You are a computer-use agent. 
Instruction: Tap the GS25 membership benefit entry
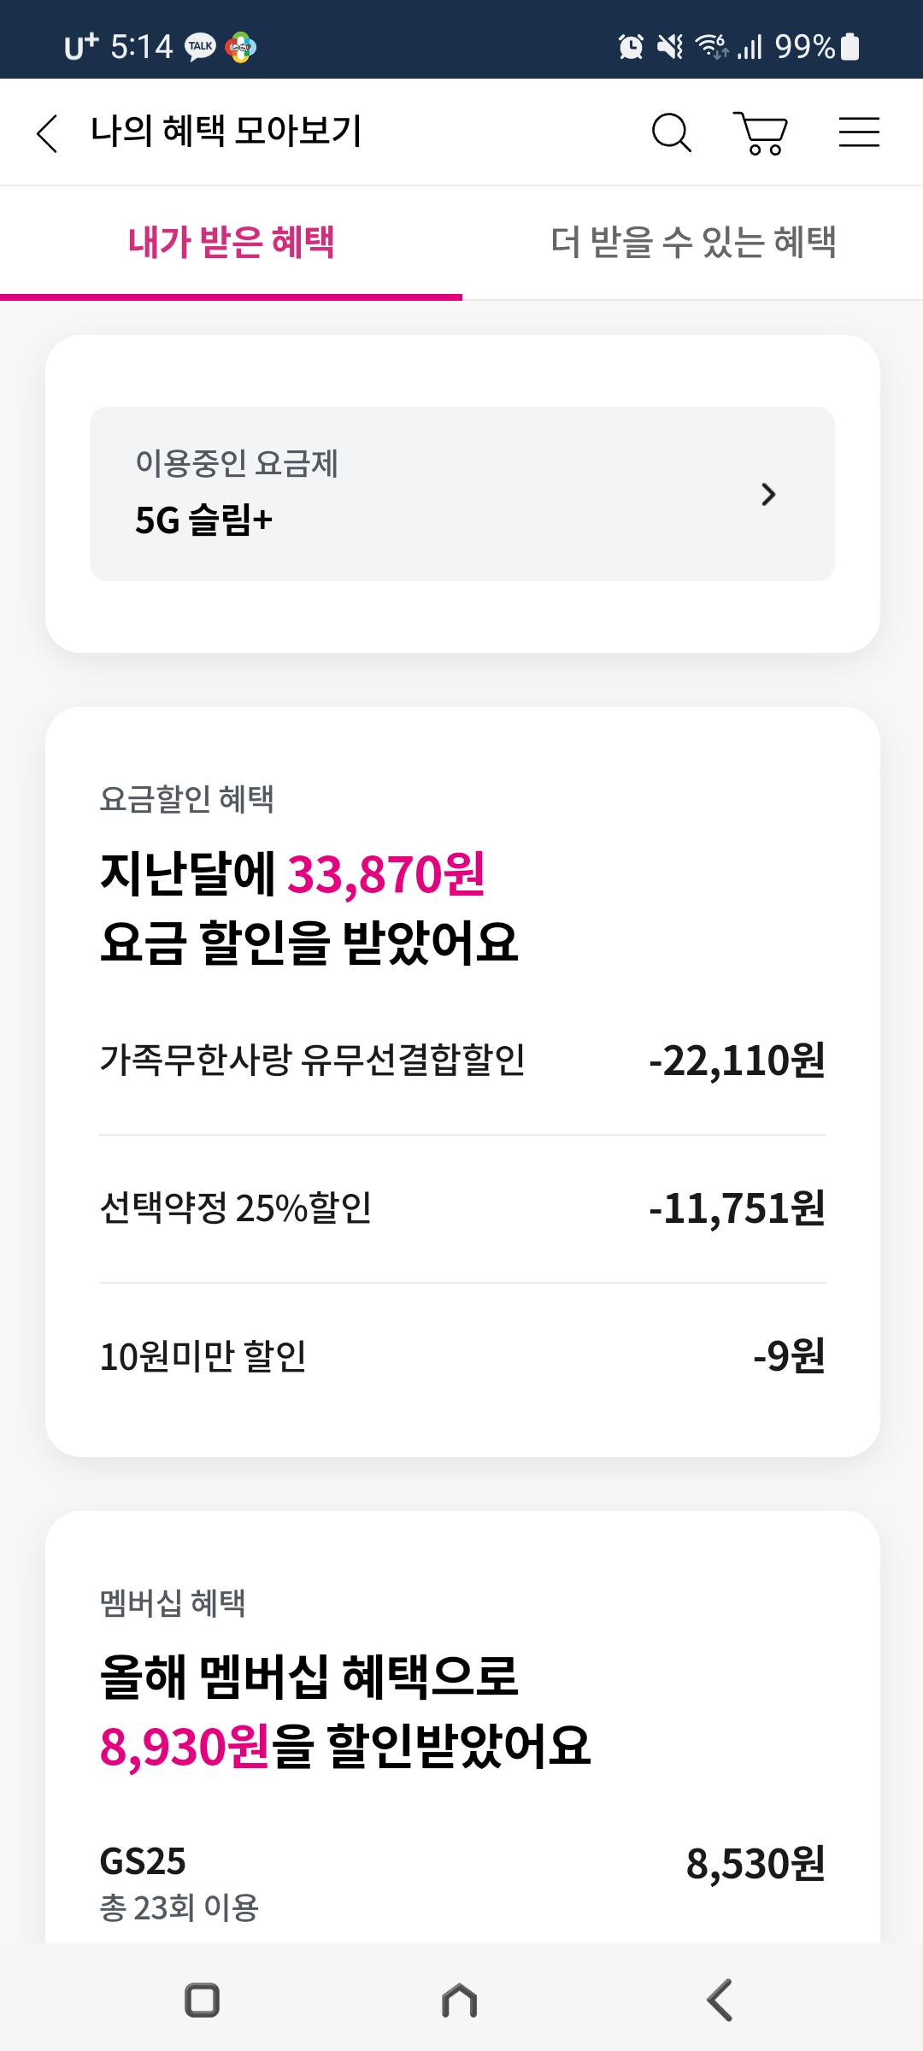461,1880
